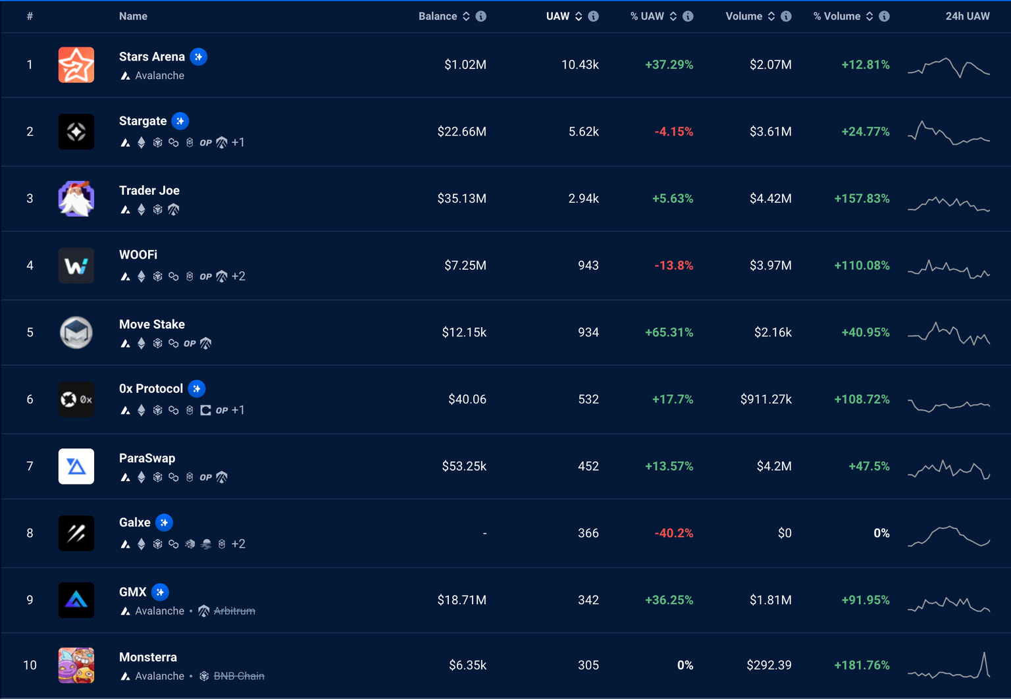The height and width of the screenshot is (699, 1011).
Task: Expand the +2 chains list for WOOFi
Action: tap(240, 276)
